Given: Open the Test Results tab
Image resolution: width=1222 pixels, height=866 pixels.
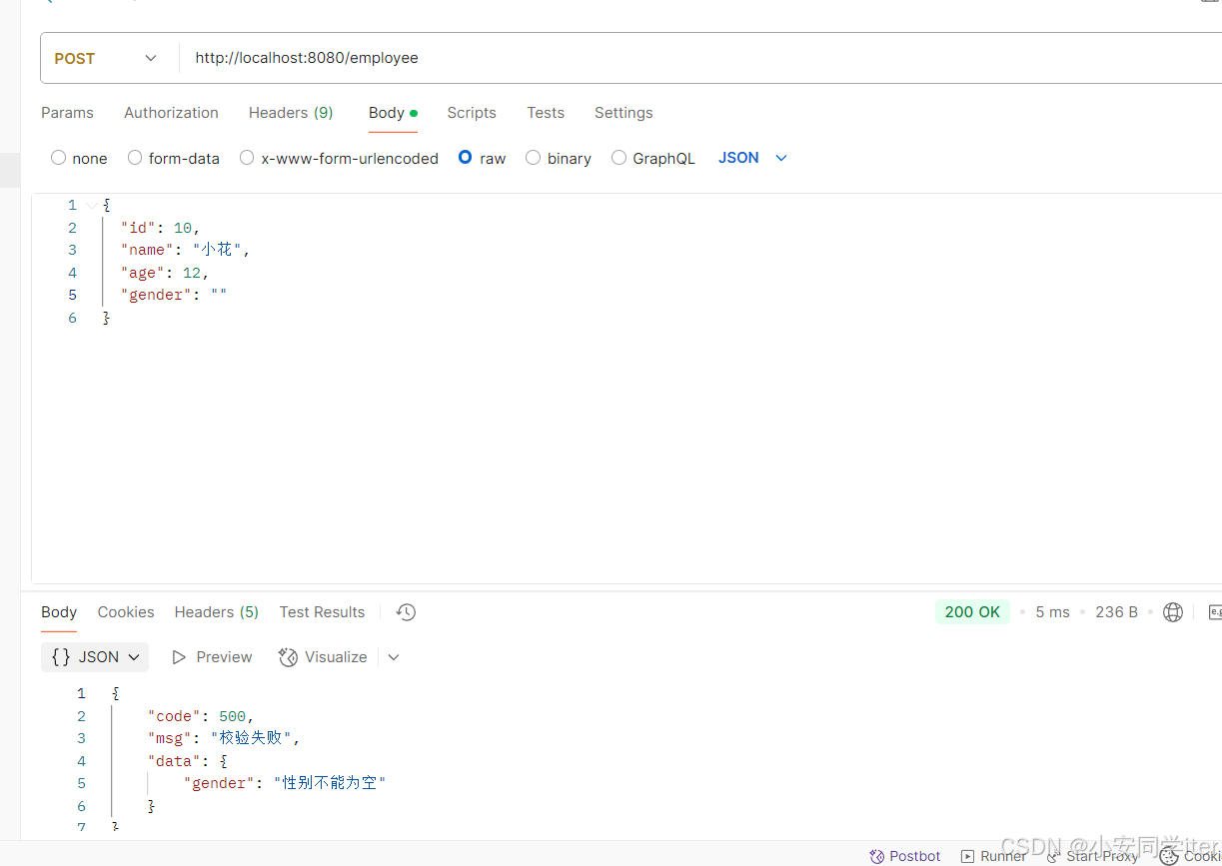Looking at the screenshot, I should point(322,612).
